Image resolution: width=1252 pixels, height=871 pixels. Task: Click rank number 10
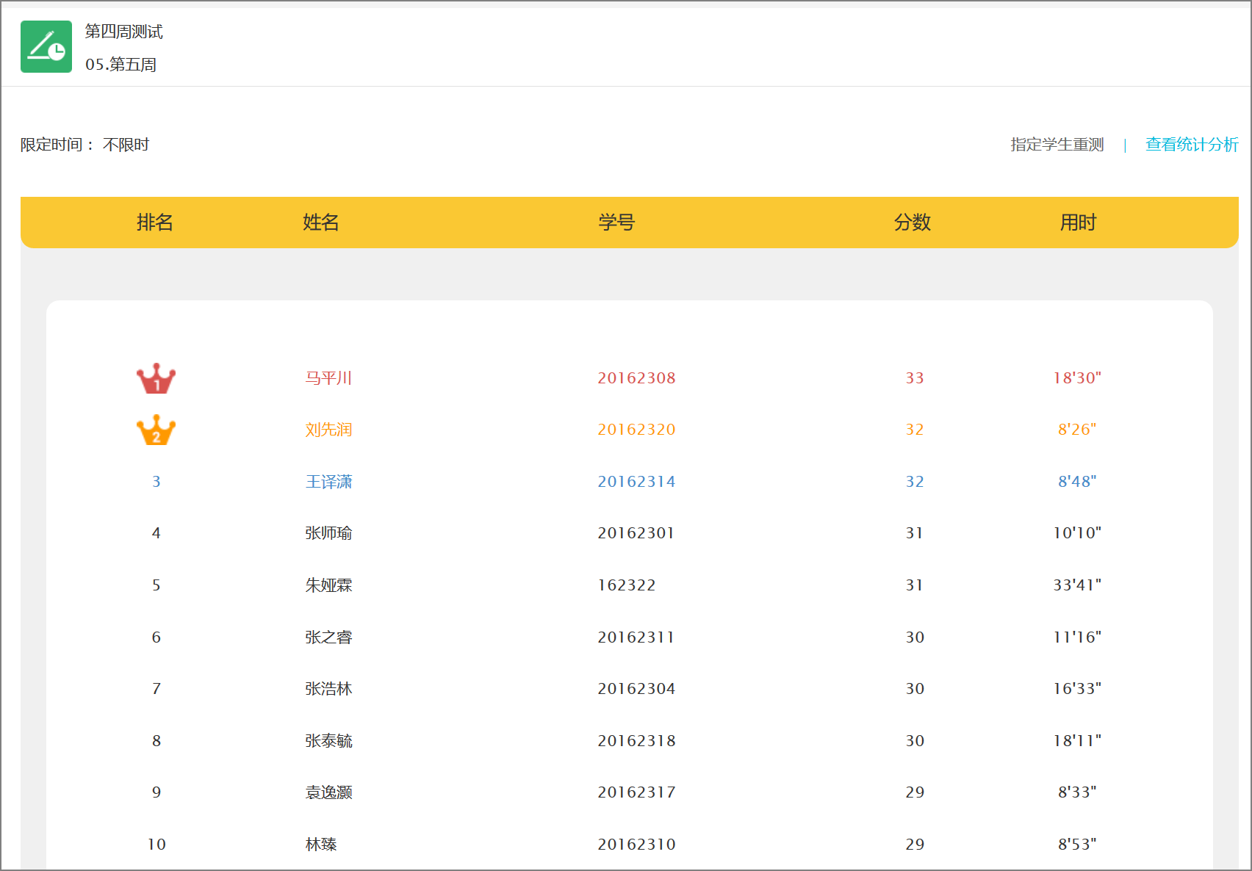click(x=156, y=845)
